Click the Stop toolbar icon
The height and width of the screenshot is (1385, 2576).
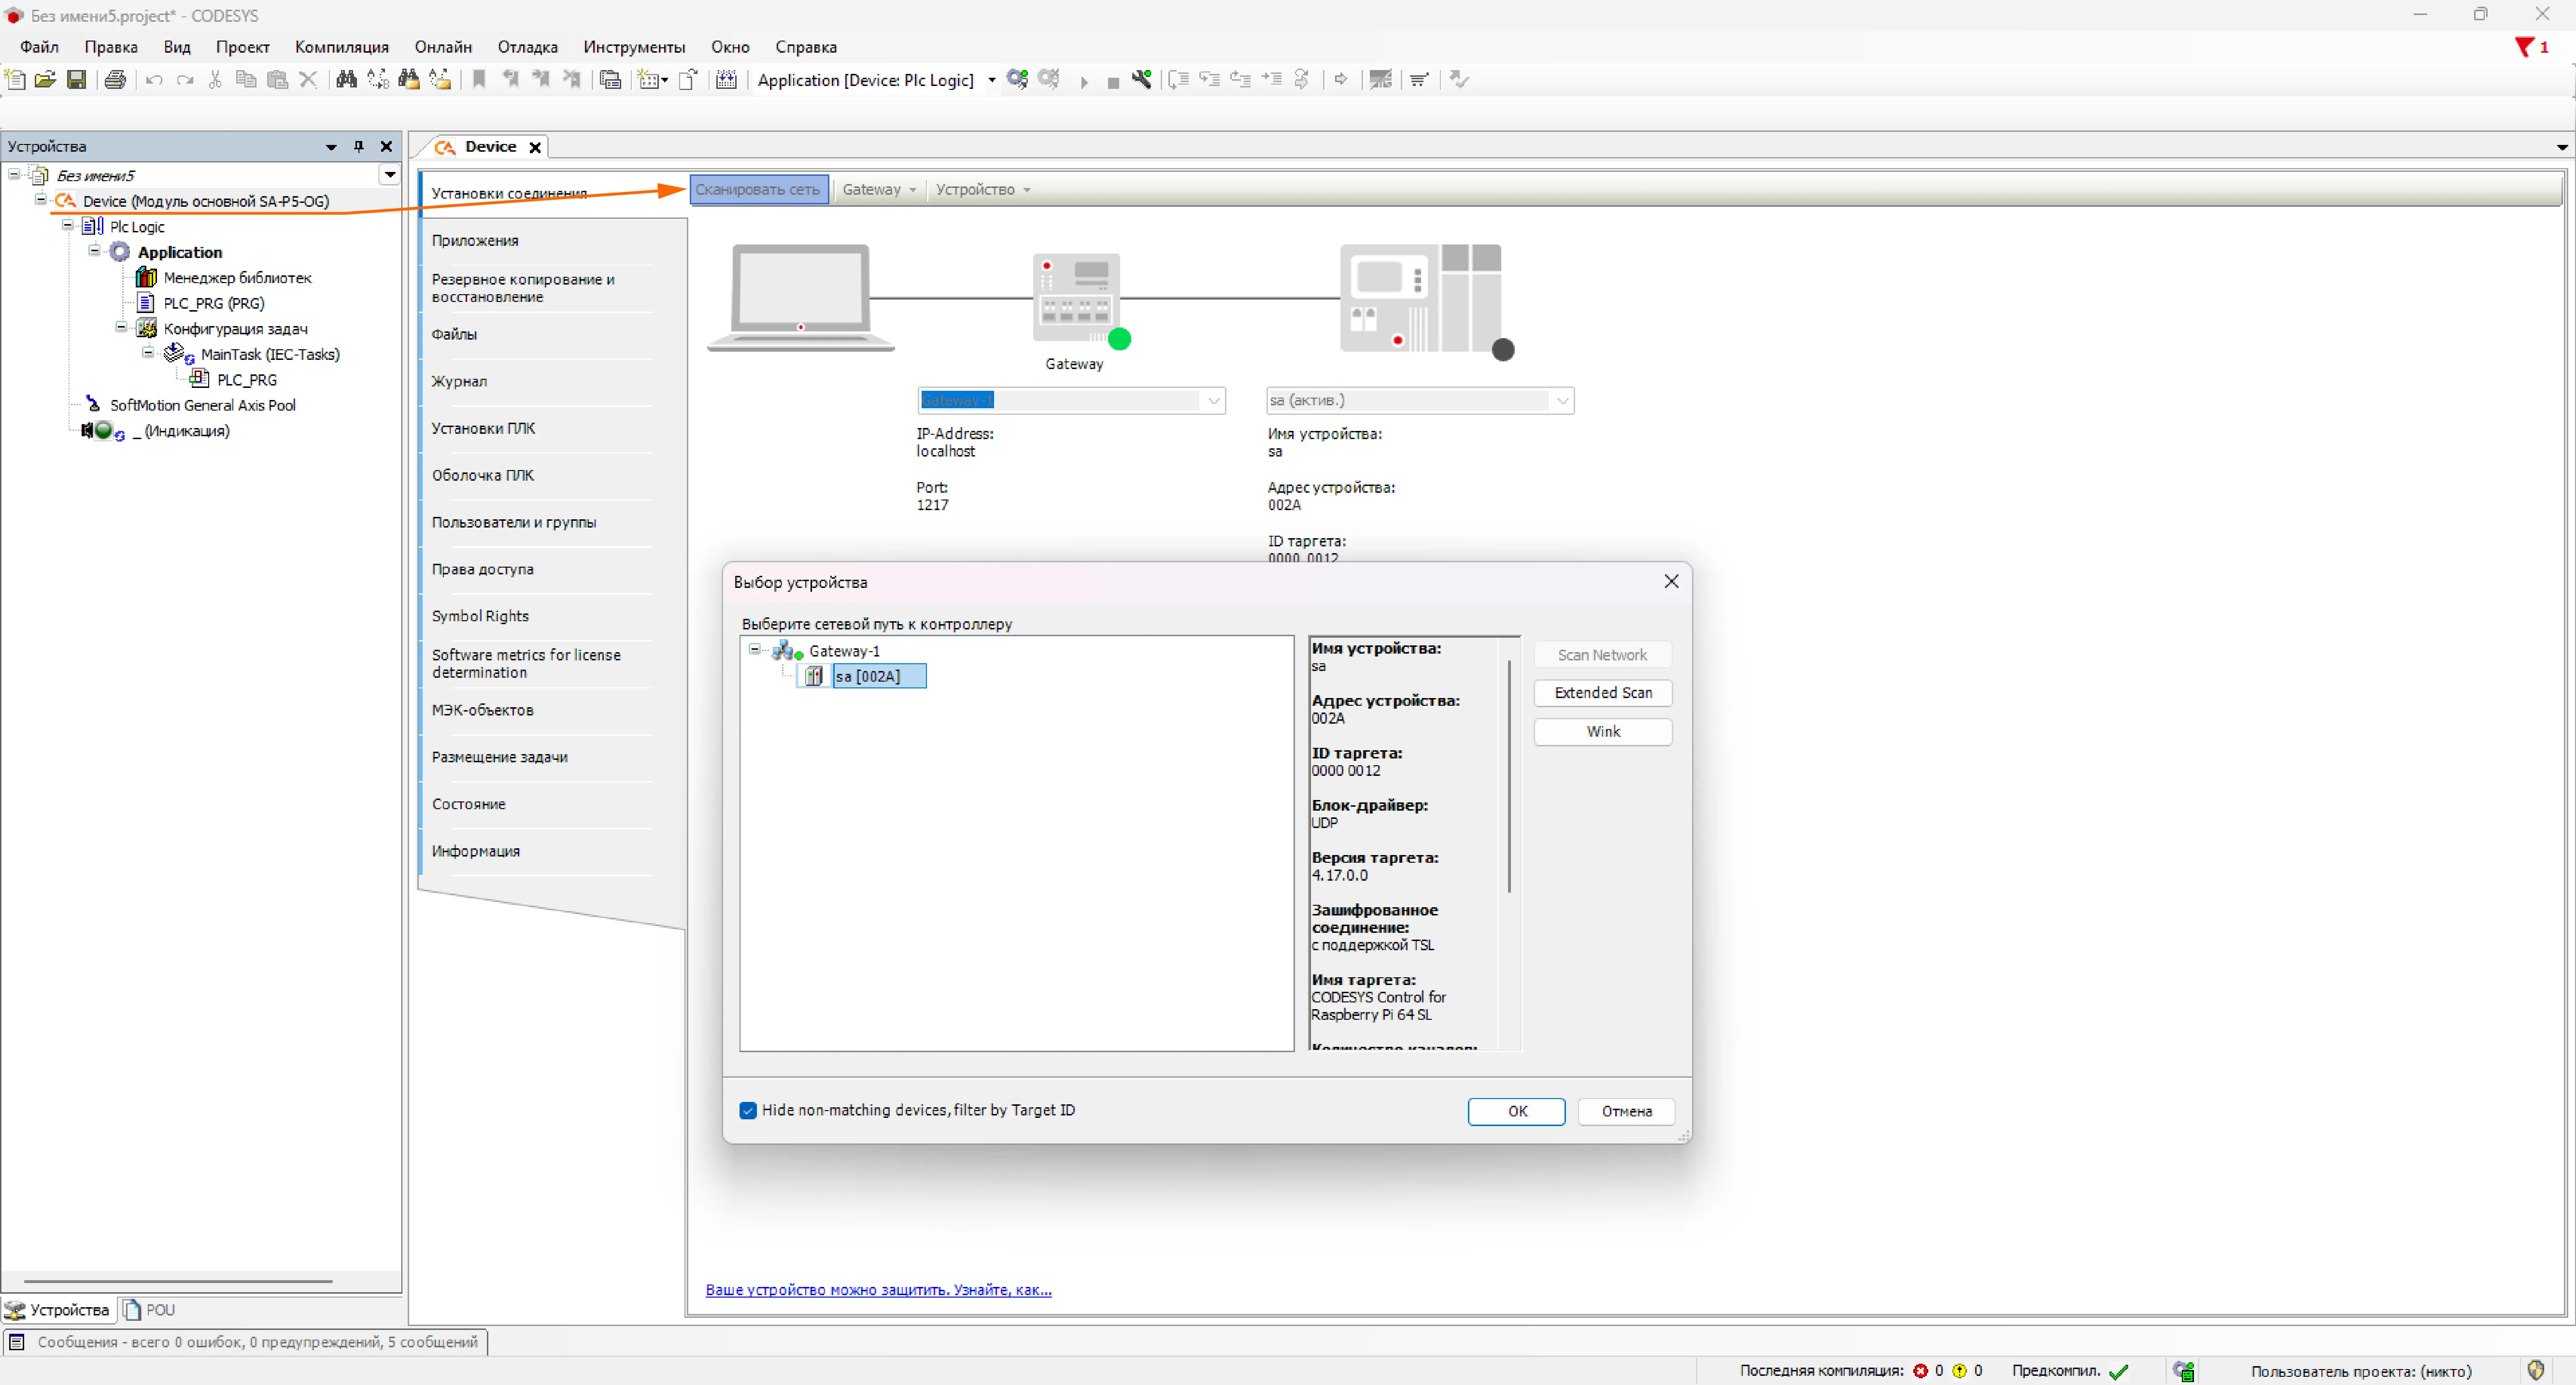coord(1113,82)
